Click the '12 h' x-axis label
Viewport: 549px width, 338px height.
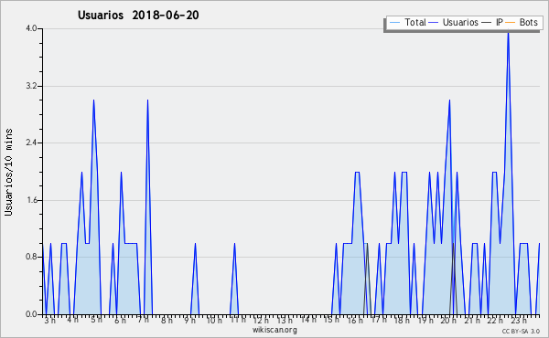click(261, 321)
